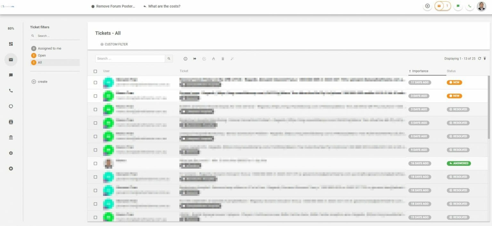The height and width of the screenshot is (226, 492).
Task: Switch to the Open ticket filter
Action: (x=41, y=55)
